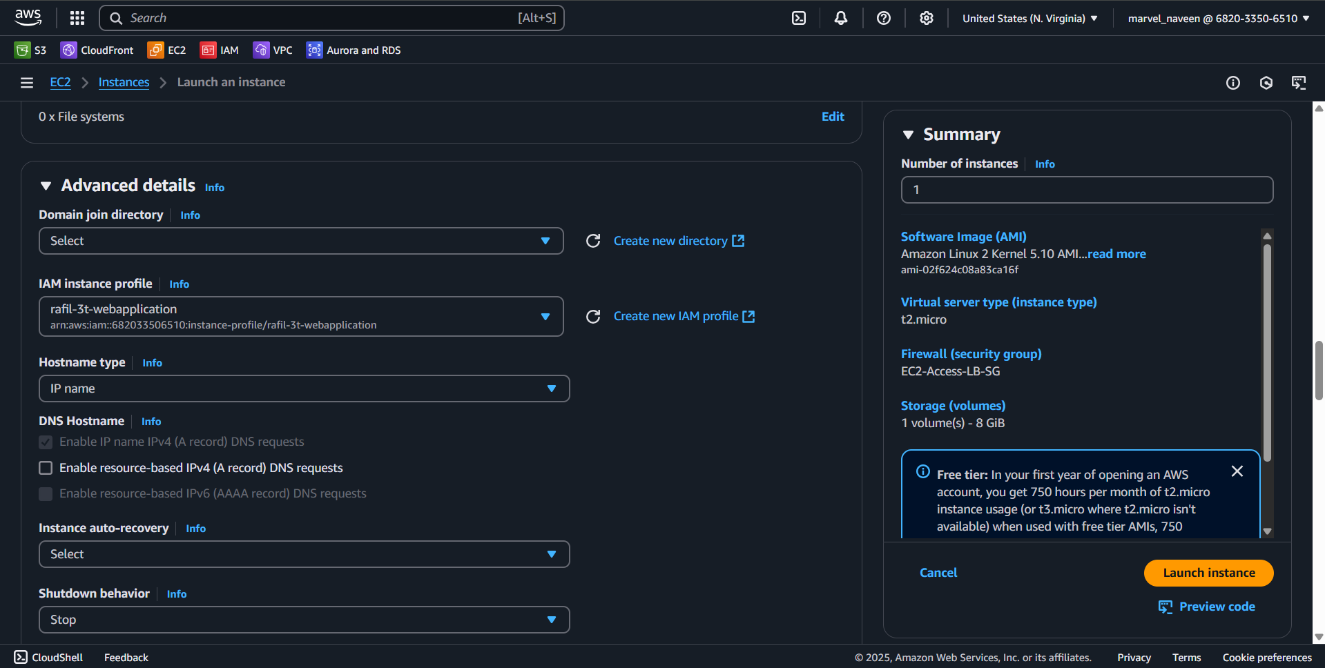Image resolution: width=1325 pixels, height=668 pixels.
Task: Open Info next to Domain join directory
Action: pyautogui.click(x=191, y=215)
